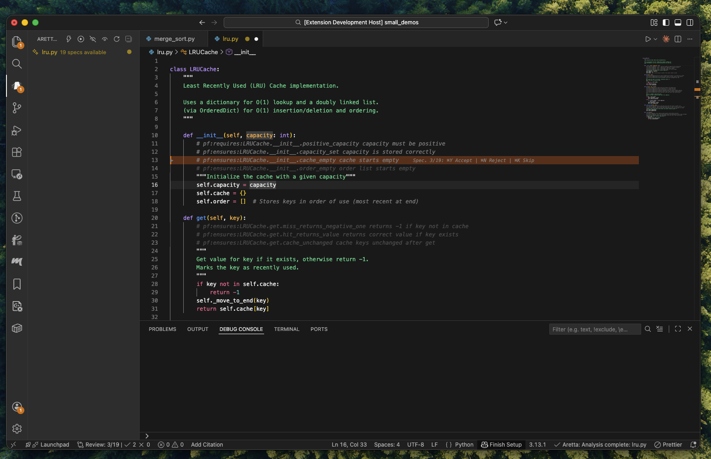The image size is (711, 459).
Task: Split the editor to the right
Action: [678, 39]
